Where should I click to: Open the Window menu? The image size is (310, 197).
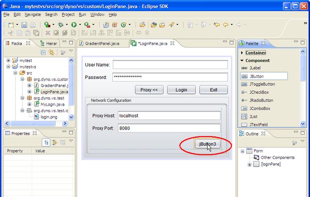click(x=97, y=14)
